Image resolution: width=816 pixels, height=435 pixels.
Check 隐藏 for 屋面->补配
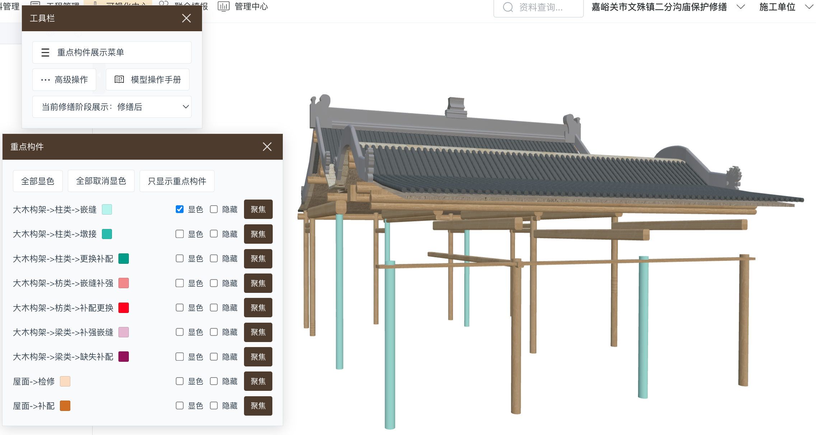pos(214,406)
